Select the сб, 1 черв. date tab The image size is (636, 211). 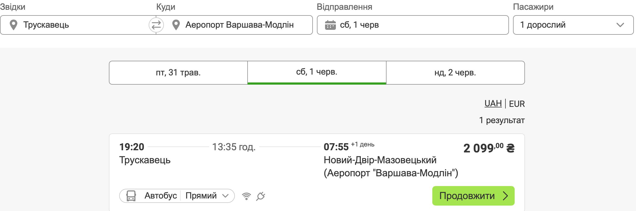pos(317,73)
